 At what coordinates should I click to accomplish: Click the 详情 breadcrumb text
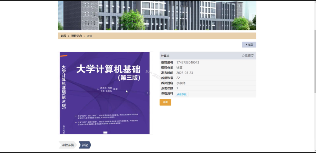[89, 36]
